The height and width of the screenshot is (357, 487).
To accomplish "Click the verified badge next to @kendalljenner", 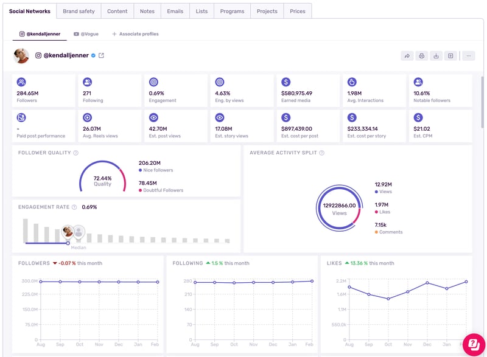I will point(93,55).
